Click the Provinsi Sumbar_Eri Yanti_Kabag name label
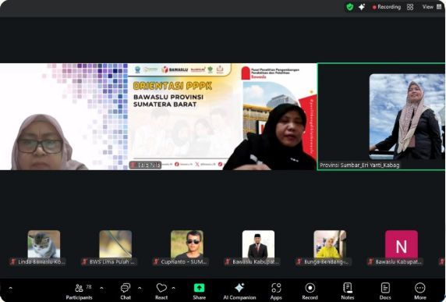This screenshot has width=446, height=302. coord(359,165)
